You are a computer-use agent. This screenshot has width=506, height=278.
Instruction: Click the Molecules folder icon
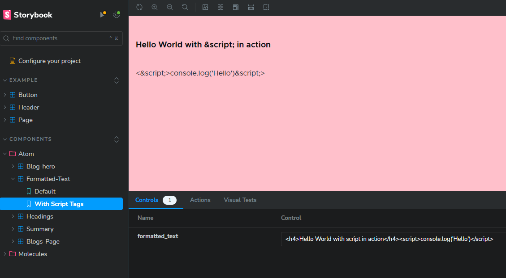pos(13,254)
